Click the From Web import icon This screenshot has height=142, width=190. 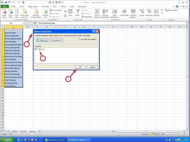click(x=10, y=13)
